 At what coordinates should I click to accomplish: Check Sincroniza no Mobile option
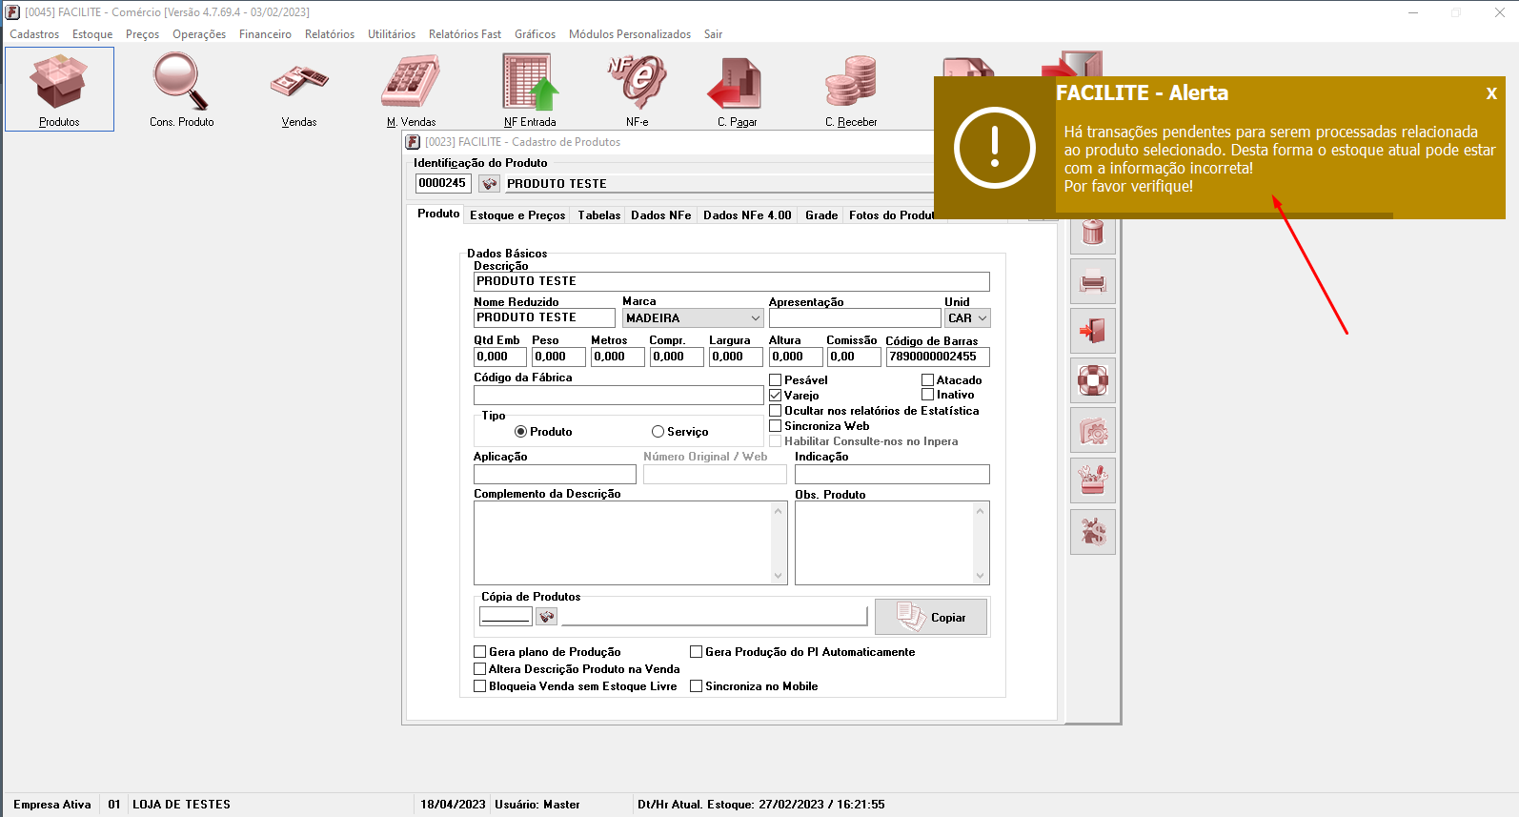coord(697,686)
